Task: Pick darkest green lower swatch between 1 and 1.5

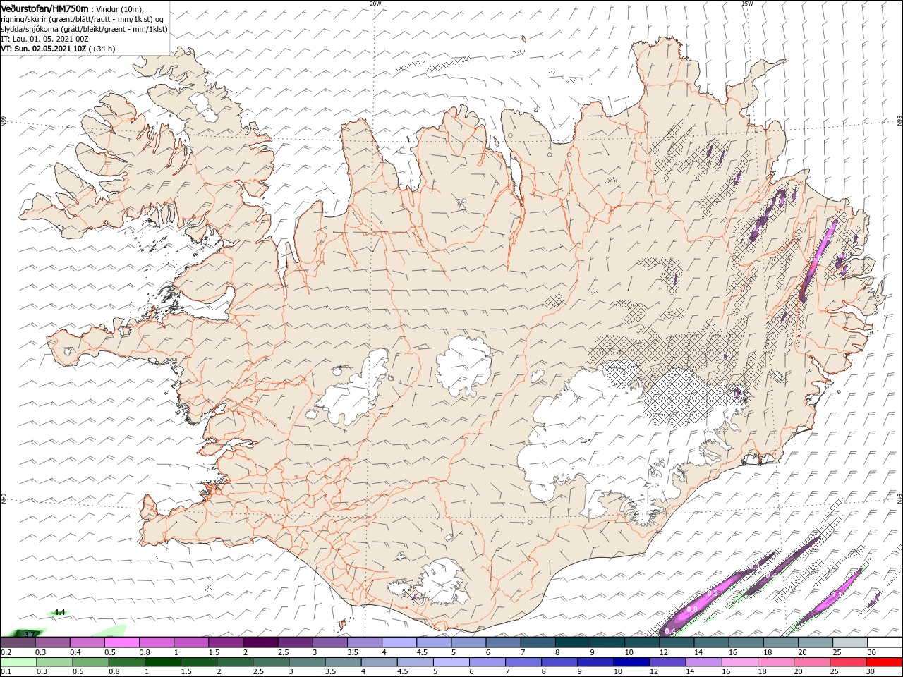Action: click(x=162, y=662)
